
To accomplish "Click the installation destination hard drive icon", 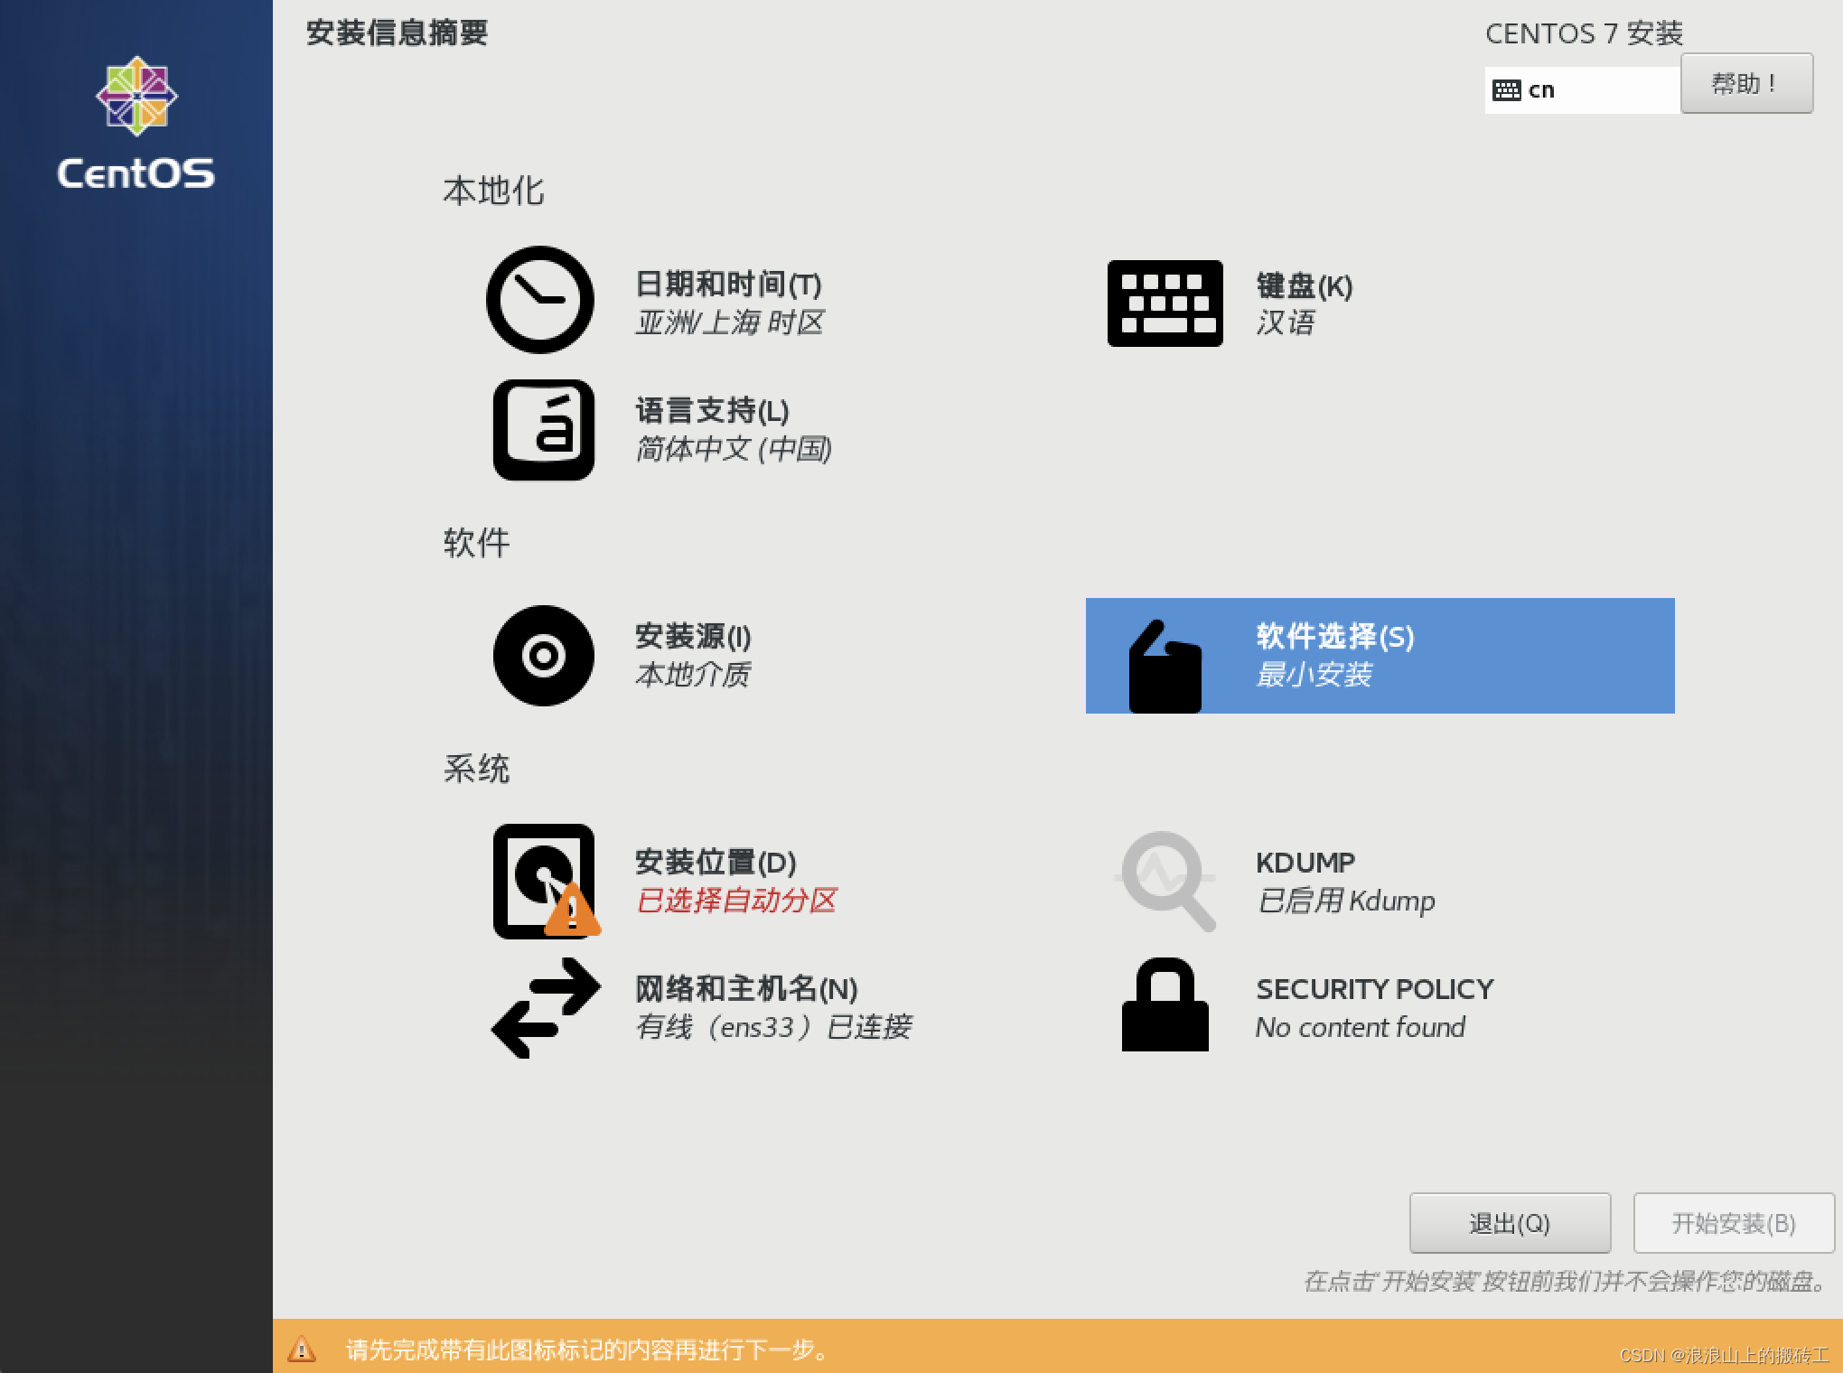I will [x=543, y=881].
